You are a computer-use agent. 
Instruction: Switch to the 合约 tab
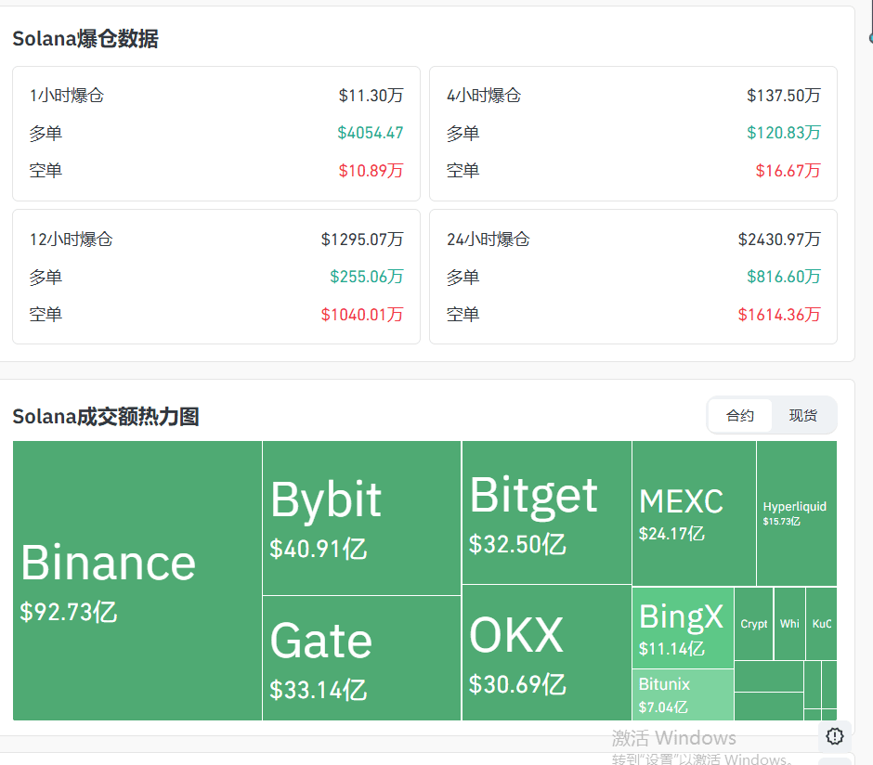pos(739,416)
